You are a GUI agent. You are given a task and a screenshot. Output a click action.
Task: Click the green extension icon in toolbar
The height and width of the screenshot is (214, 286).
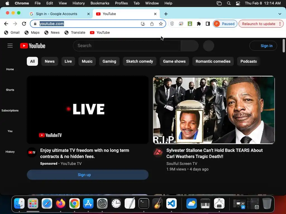190,24
